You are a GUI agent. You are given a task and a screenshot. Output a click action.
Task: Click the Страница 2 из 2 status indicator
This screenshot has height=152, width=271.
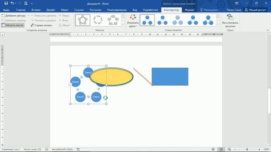tap(11, 149)
